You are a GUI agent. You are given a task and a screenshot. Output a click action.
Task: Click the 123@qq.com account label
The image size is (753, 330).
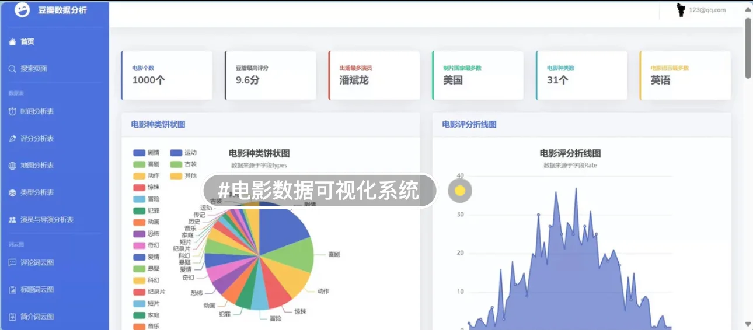[707, 10]
